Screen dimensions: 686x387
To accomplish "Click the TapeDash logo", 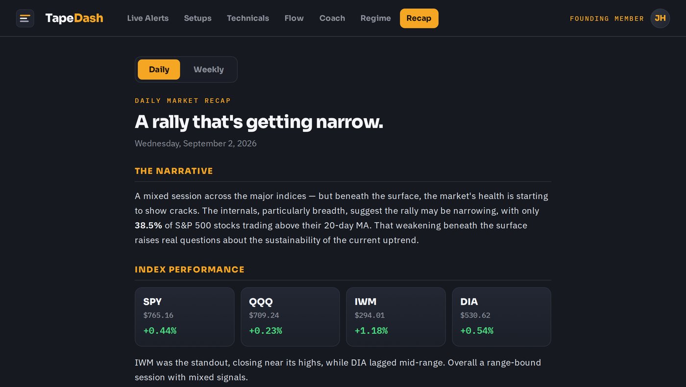I will 74,19.
